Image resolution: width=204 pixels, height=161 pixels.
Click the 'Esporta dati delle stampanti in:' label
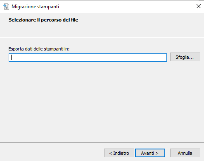point(39,49)
